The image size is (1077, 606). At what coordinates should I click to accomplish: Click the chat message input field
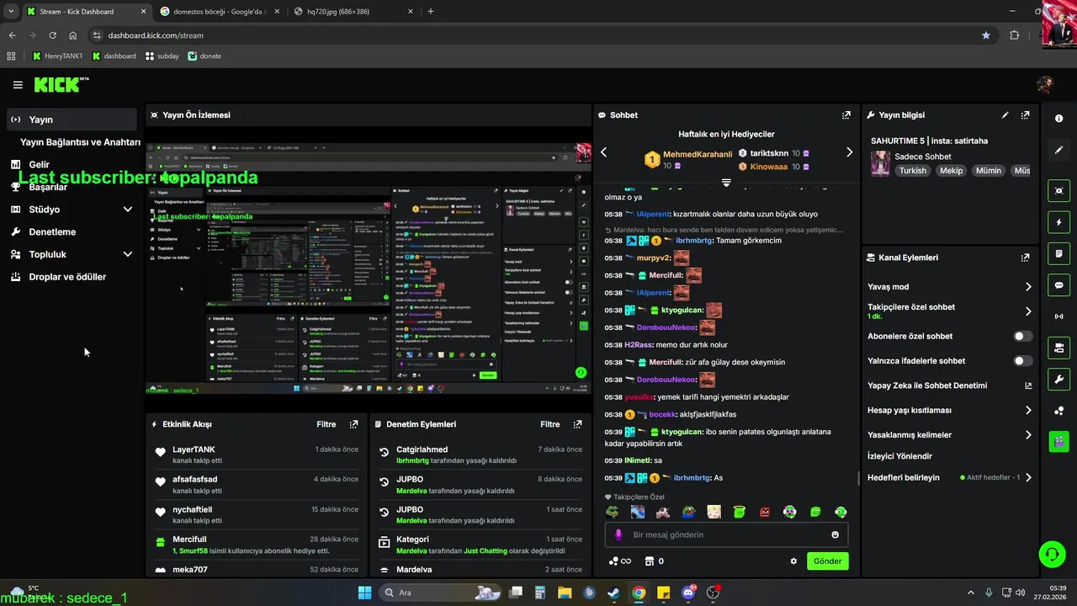(726, 534)
